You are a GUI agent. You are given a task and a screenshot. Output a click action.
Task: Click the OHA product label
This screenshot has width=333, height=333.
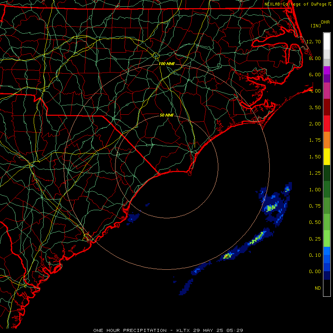[x=325, y=22]
